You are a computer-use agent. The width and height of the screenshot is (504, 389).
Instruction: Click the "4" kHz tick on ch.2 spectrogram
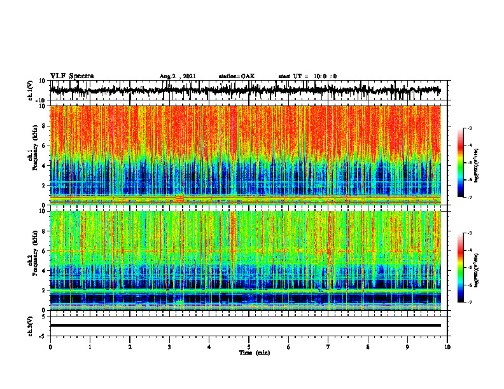(x=44, y=271)
